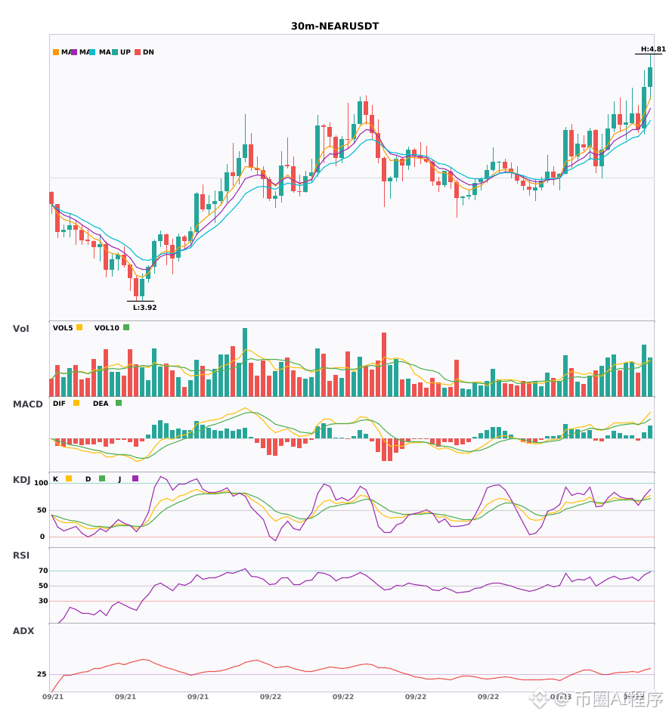Screen dimensions: 669x718
Task: Select the H:4.81 high price marker
Action: click(653, 49)
